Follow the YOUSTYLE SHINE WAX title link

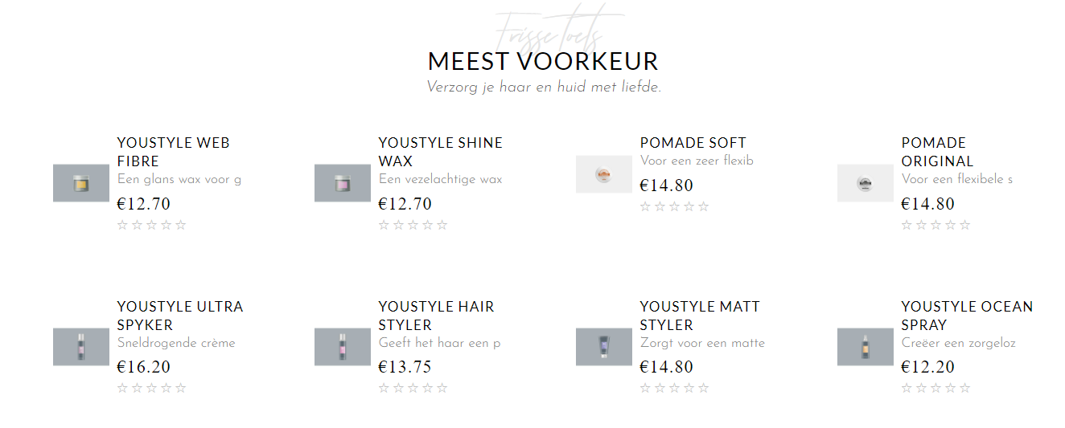(441, 152)
